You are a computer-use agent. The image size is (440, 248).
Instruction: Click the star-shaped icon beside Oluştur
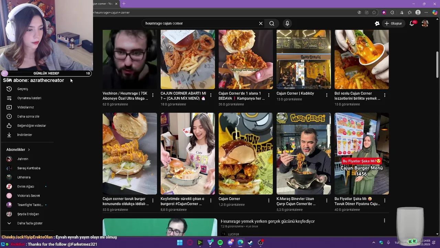pyautogui.click(x=377, y=23)
